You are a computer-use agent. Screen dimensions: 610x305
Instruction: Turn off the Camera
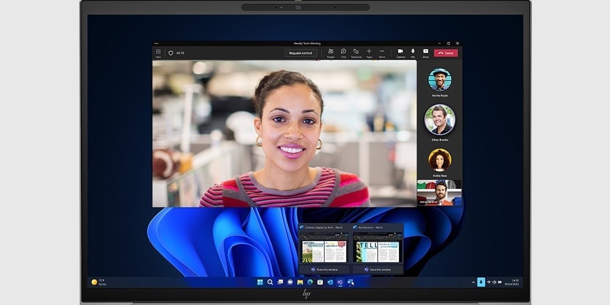pos(400,52)
